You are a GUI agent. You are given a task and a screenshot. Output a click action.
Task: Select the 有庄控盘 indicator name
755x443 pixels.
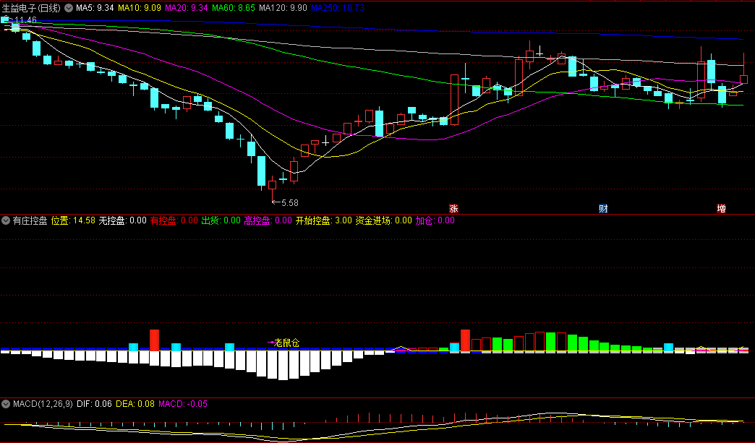(x=30, y=221)
